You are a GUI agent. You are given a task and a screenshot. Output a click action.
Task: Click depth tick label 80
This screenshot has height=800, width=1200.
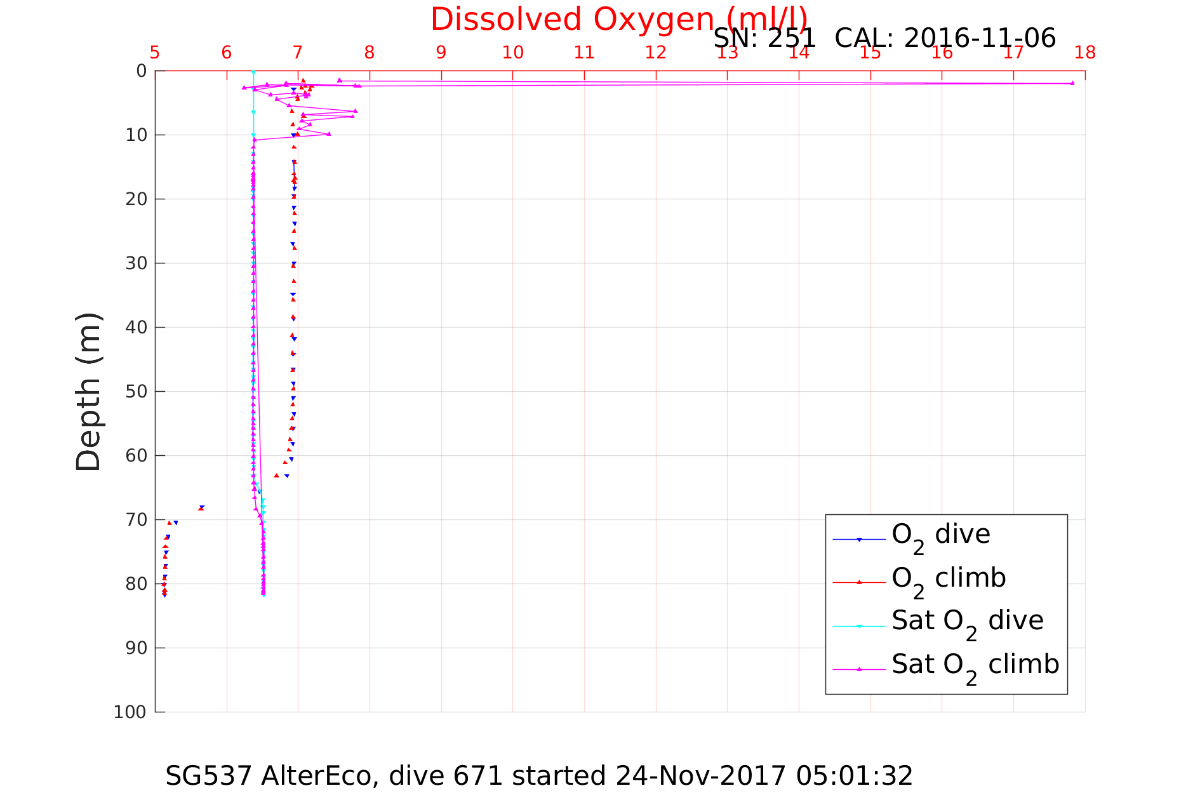pos(137,584)
